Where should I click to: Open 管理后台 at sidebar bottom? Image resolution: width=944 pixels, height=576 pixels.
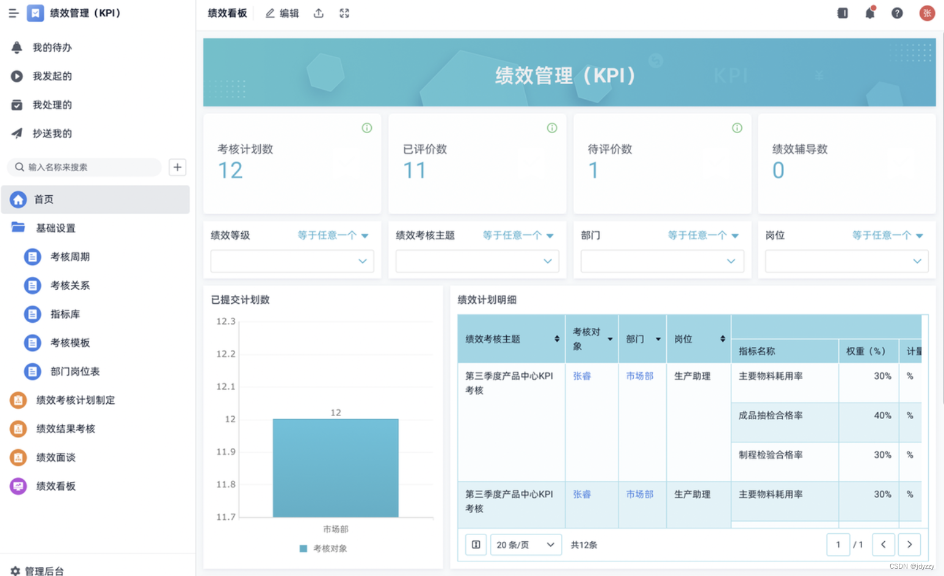tap(42, 571)
